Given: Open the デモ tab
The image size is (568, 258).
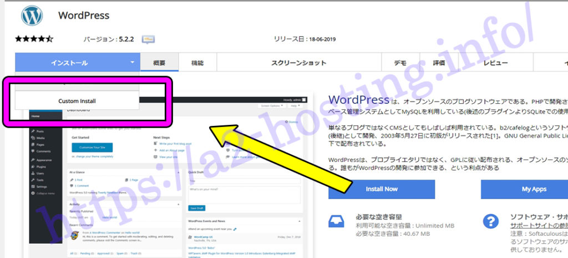Looking at the screenshot, I should click(400, 63).
